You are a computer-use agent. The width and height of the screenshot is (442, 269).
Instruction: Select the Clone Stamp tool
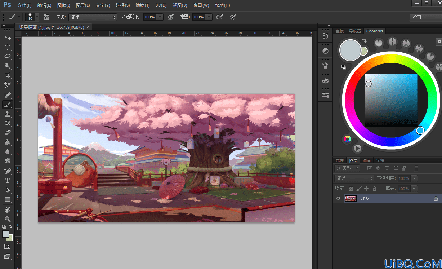(x=7, y=114)
